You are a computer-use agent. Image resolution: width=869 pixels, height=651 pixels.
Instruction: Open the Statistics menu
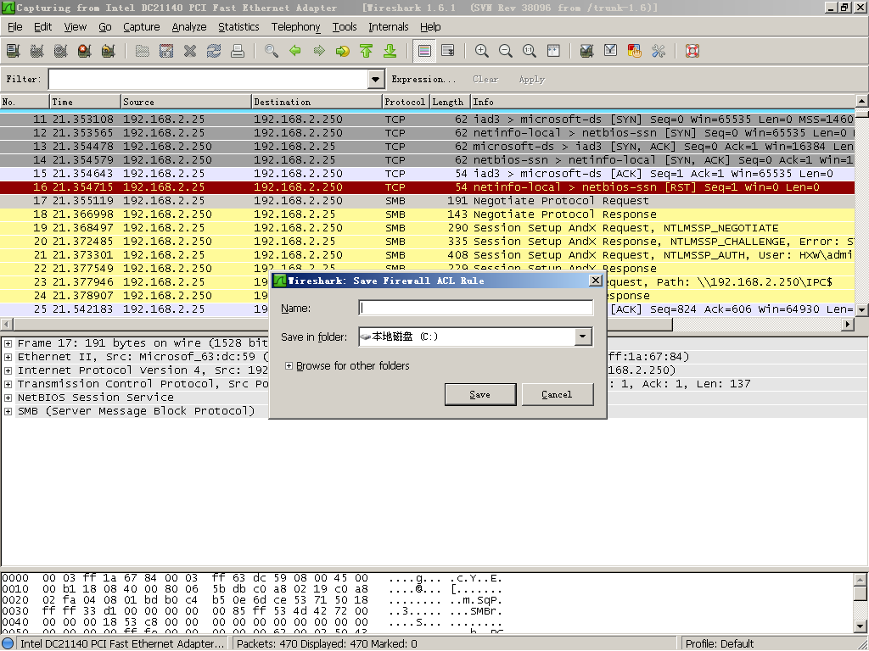238,26
